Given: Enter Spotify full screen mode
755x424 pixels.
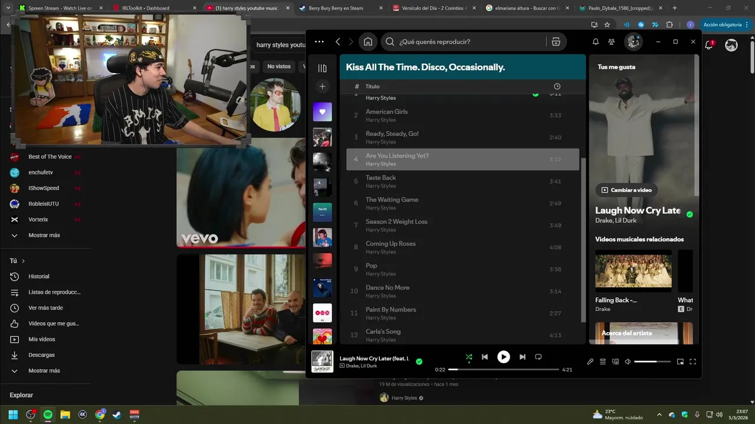Looking at the screenshot, I should tap(693, 362).
